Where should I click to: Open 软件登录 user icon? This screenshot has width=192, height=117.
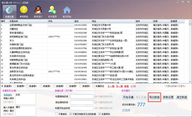52,12
